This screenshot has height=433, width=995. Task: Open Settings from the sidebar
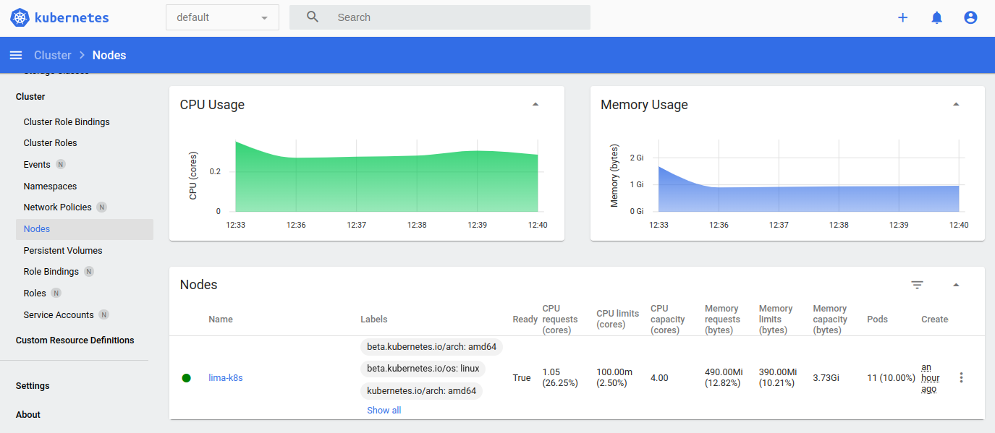[x=33, y=385]
